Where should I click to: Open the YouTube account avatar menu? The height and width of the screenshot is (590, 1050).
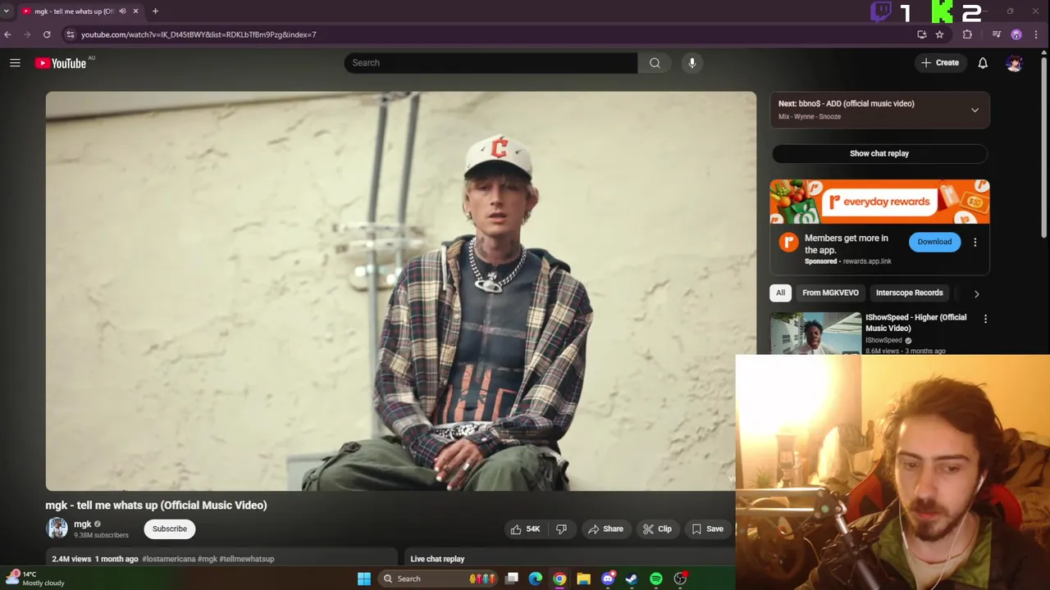coord(1015,62)
